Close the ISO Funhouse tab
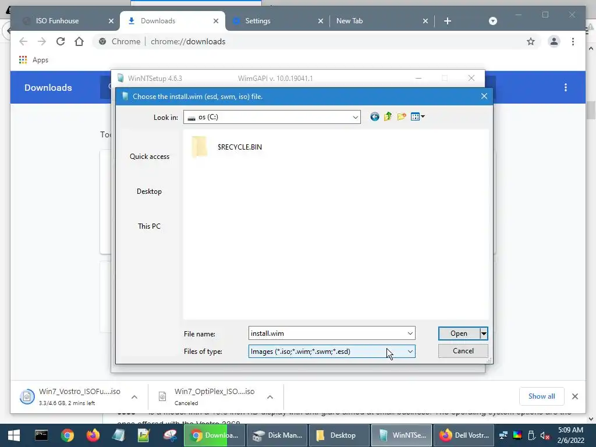This screenshot has width=596, height=447. click(111, 21)
